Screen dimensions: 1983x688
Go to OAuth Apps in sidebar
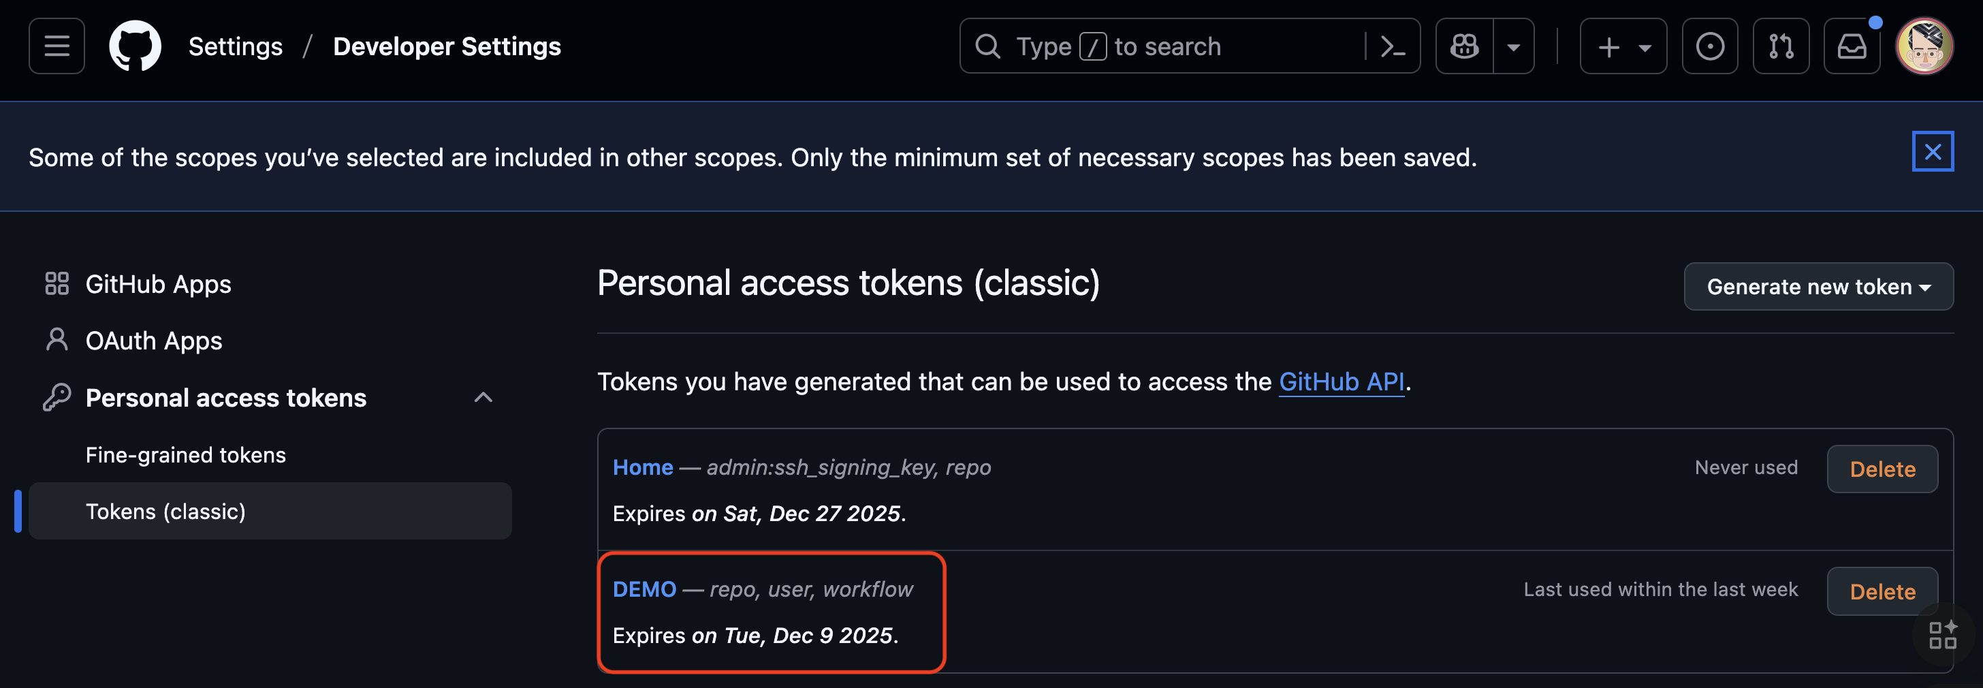[153, 341]
